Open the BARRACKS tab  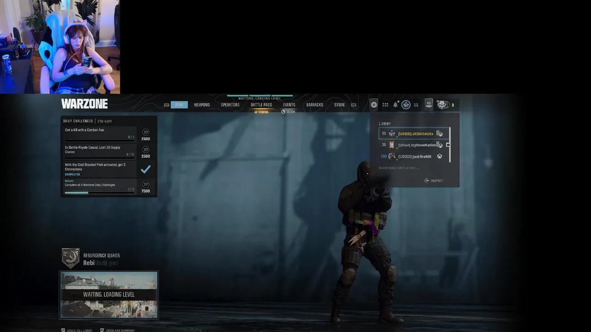tap(314, 105)
